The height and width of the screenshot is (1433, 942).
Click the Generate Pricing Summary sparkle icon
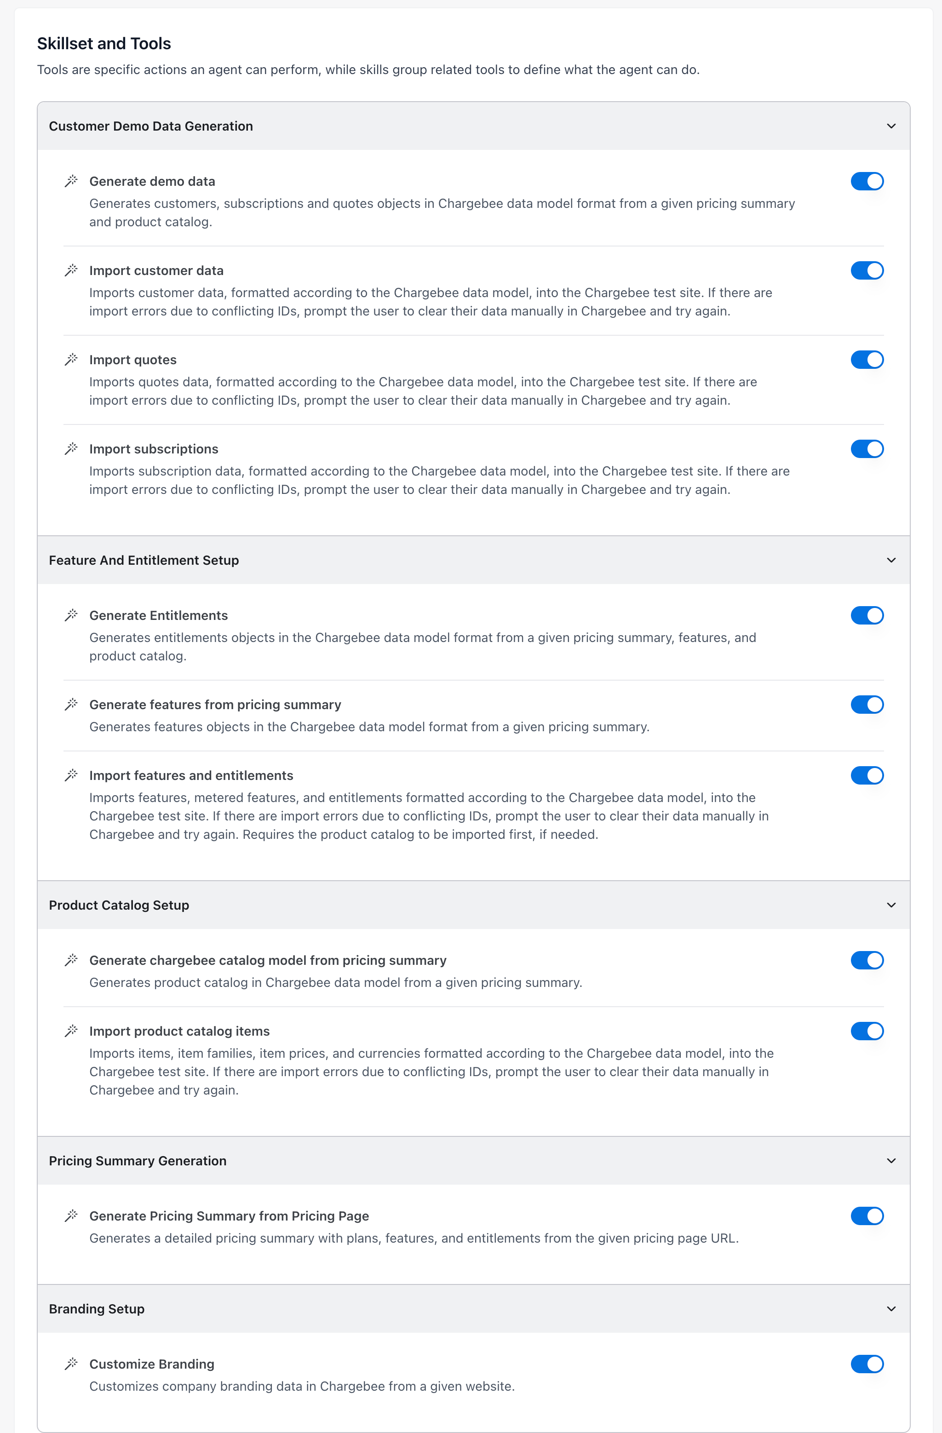click(72, 1215)
